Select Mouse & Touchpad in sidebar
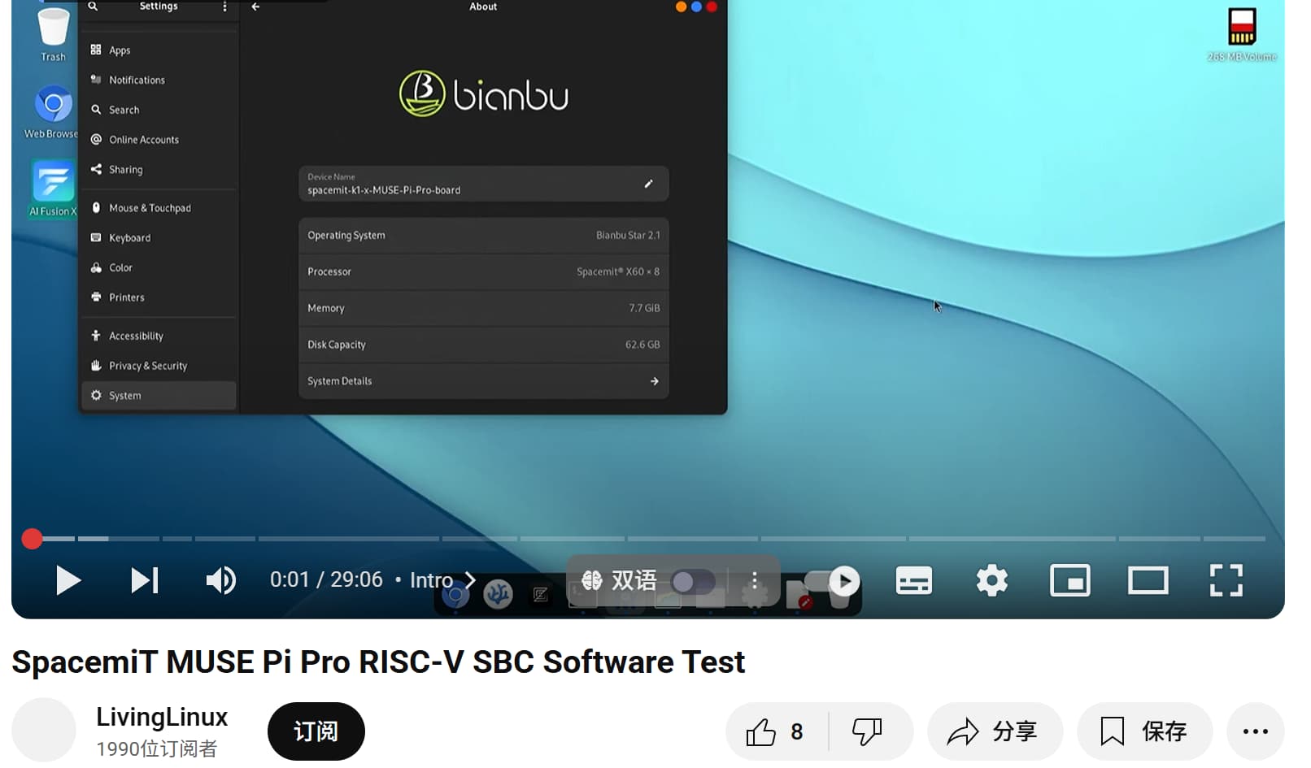The image size is (1311, 768). click(x=159, y=208)
